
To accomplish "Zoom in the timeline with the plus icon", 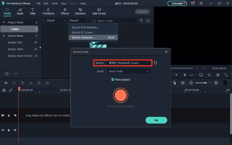I will [216, 83].
